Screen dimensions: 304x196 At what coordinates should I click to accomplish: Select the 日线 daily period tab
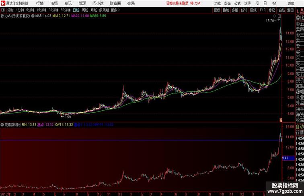point(76,10)
